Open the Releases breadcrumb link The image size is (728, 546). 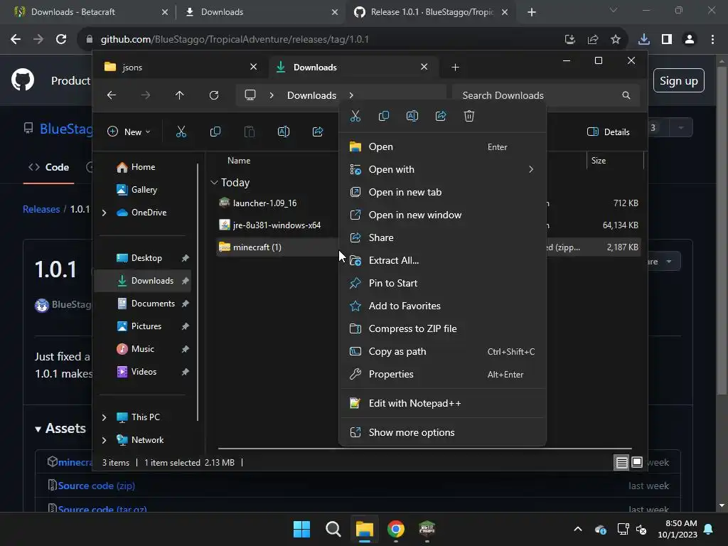41,210
